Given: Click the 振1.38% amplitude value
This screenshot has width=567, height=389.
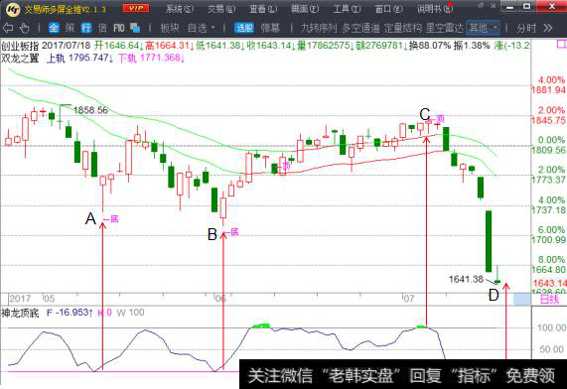Looking at the screenshot, I should [472, 46].
